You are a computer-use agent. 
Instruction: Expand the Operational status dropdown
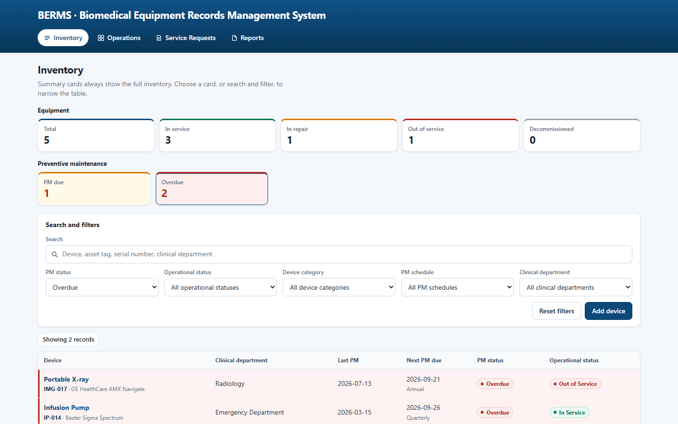(x=220, y=287)
